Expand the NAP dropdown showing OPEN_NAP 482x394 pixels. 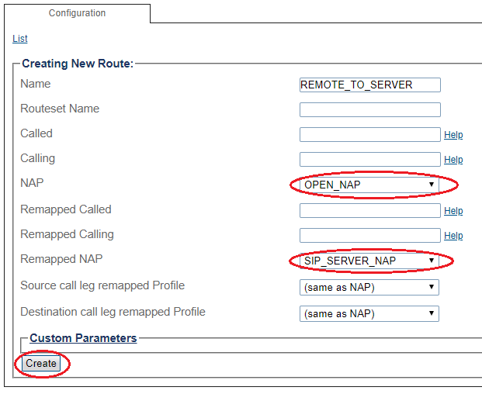[369, 185]
